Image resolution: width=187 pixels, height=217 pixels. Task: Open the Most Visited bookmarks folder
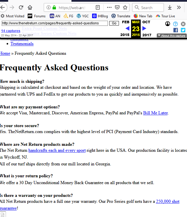click(12, 16)
